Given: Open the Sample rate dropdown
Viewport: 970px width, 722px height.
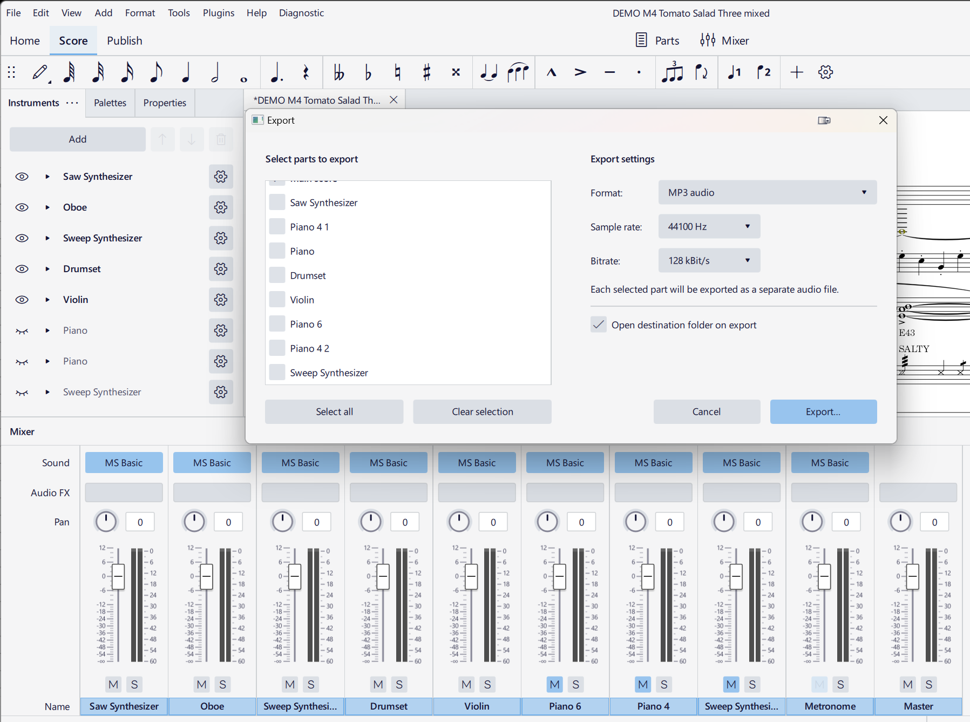Looking at the screenshot, I should click(x=709, y=227).
